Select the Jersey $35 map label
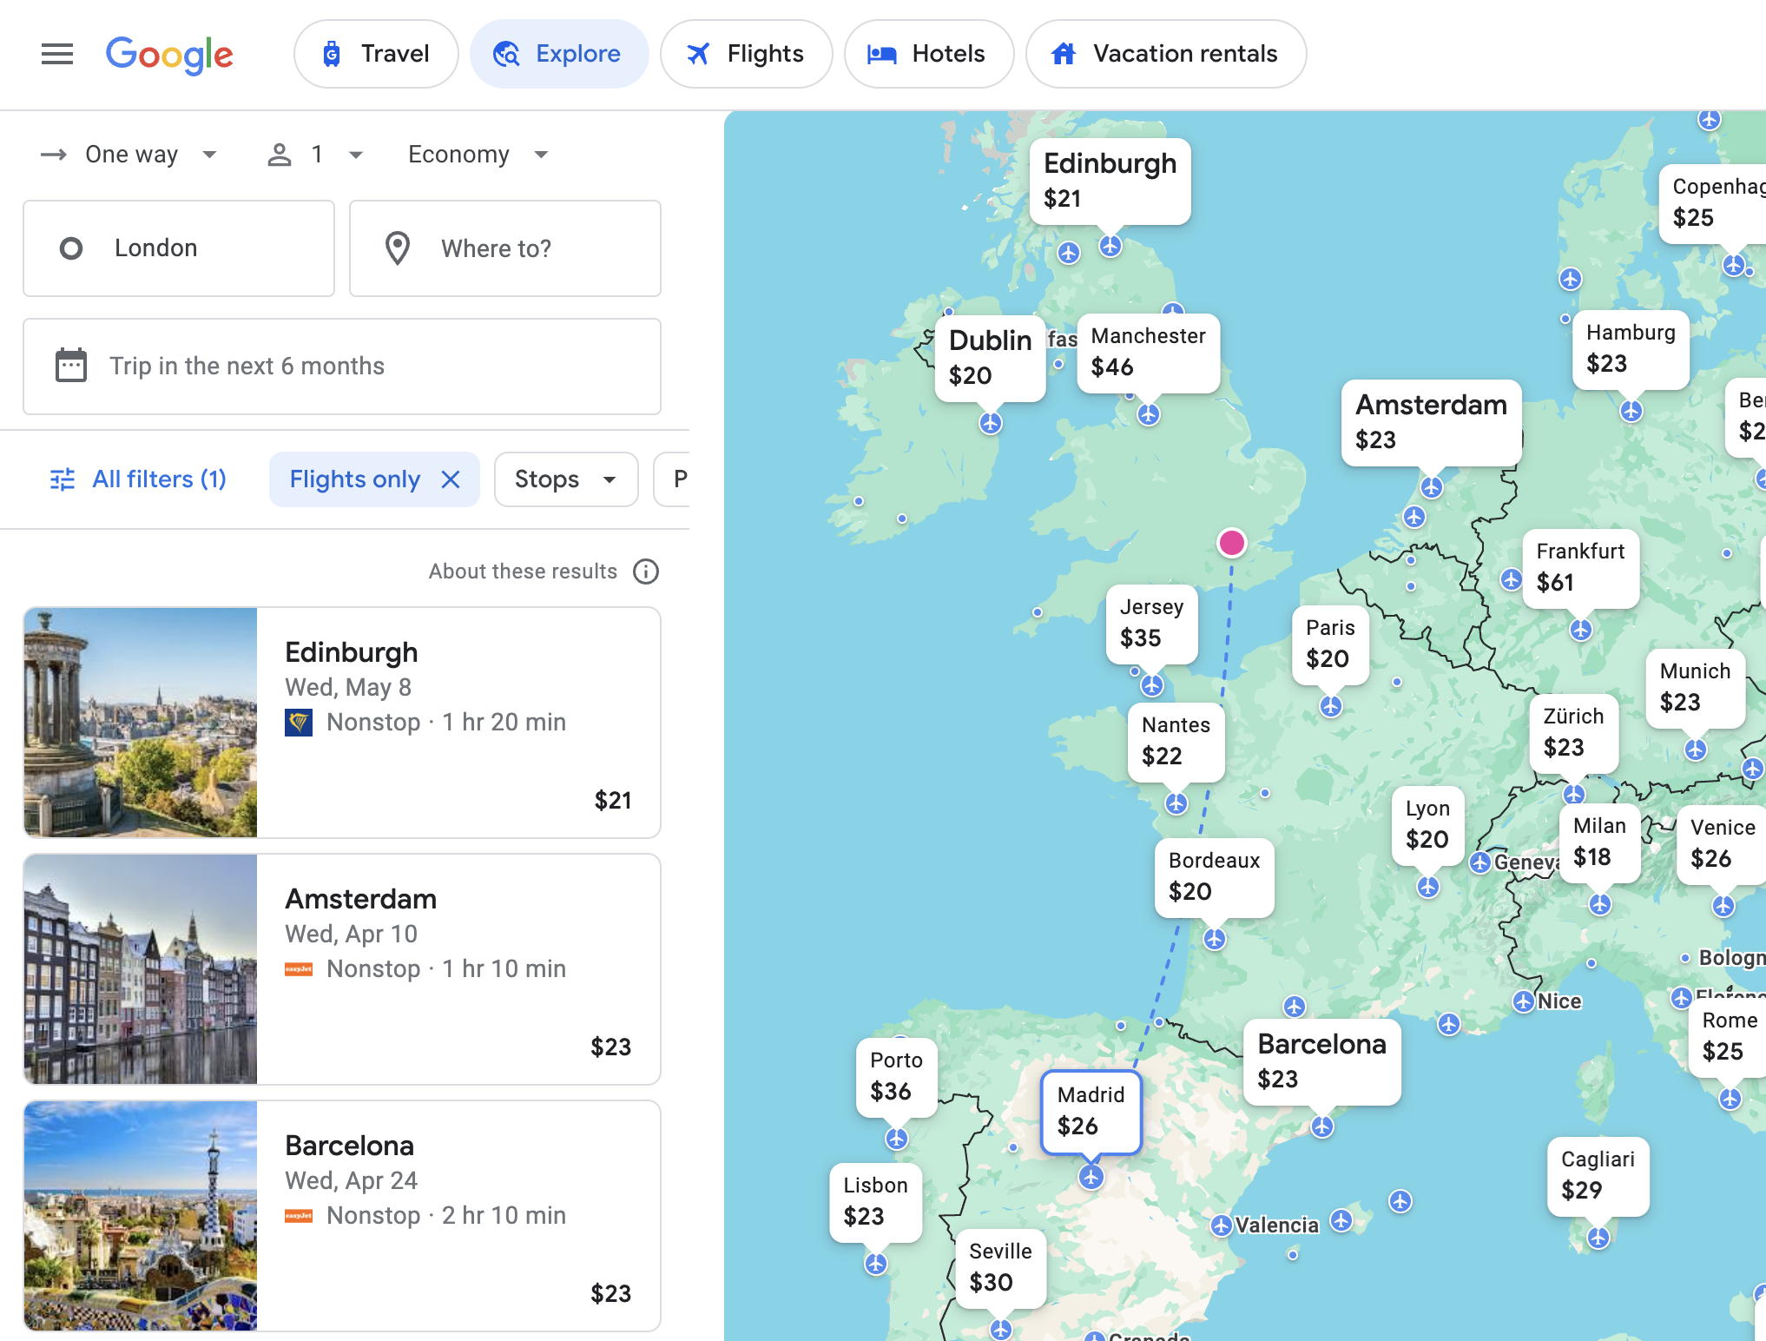This screenshot has width=1766, height=1341. point(1151,624)
